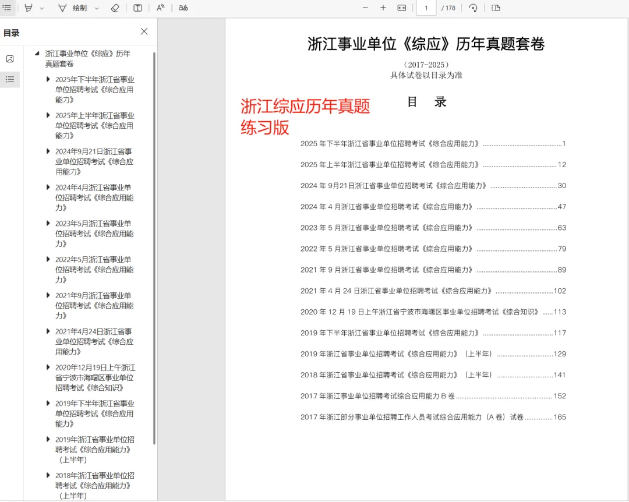Open sidebar bookmark 2025年下半年浙江省事业单位招聘考试
The height and width of the screenshot is (502, 629).
coord(95,90)
